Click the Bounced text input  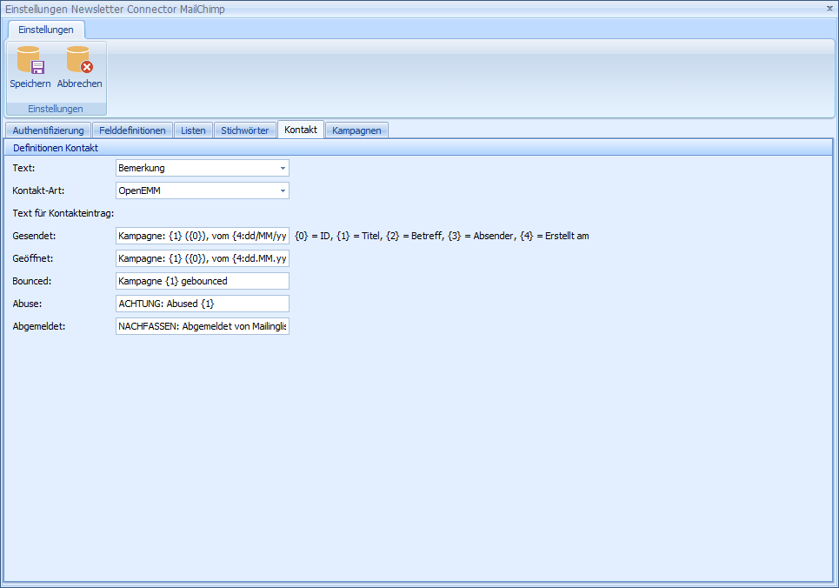[x=202, y=281]
